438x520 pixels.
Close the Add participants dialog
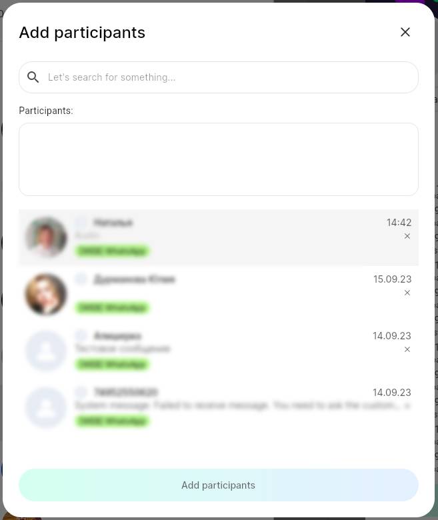coord(405,32)
